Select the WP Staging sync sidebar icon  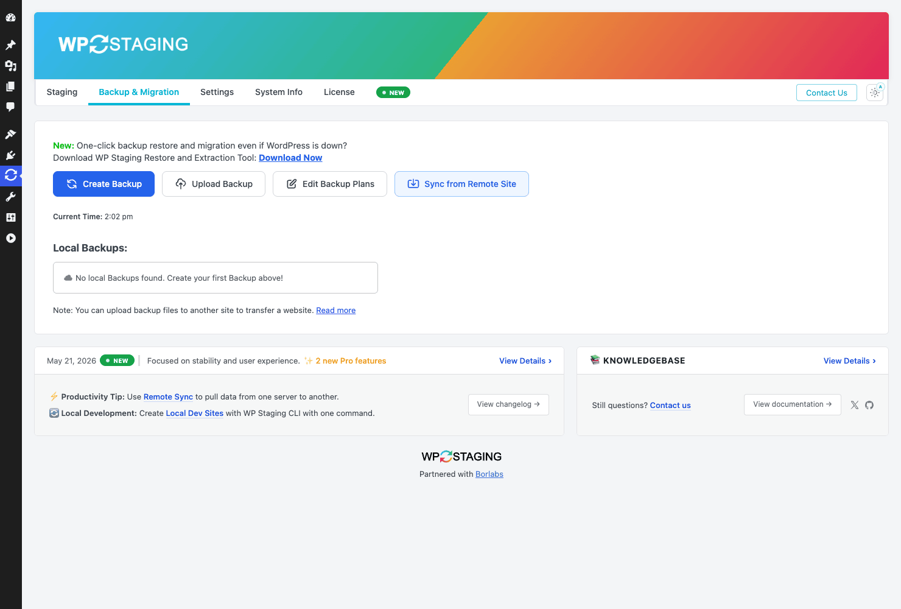tap(10, 175)
